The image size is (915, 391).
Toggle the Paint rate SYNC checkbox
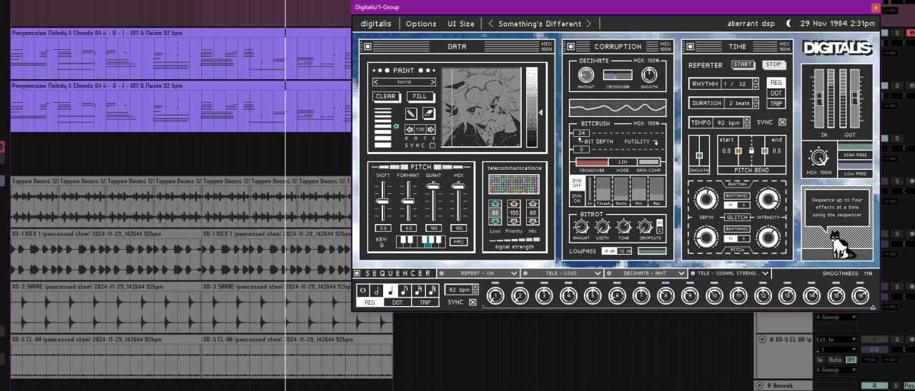432,146
